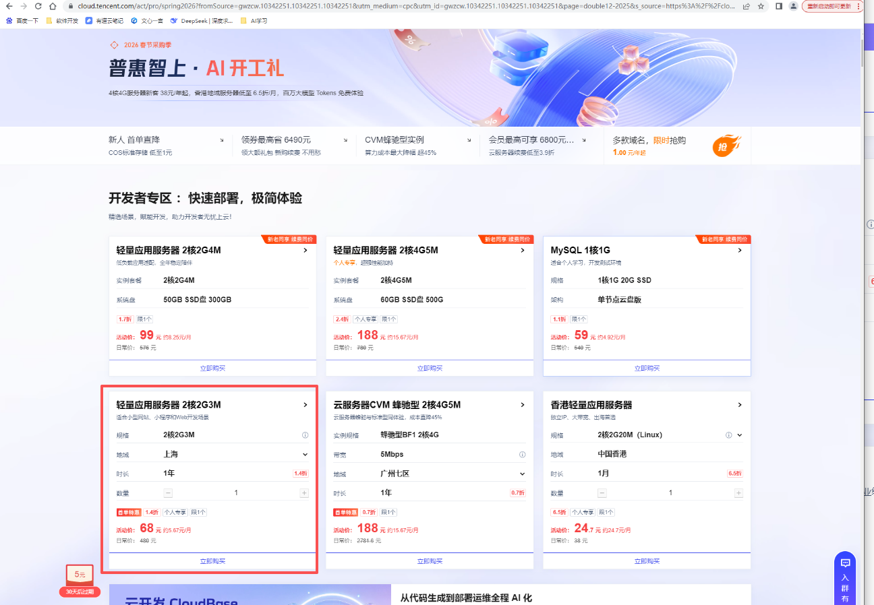Expand the 上海 region dropdown
This screenshot has width=874, height=605.
305,454
